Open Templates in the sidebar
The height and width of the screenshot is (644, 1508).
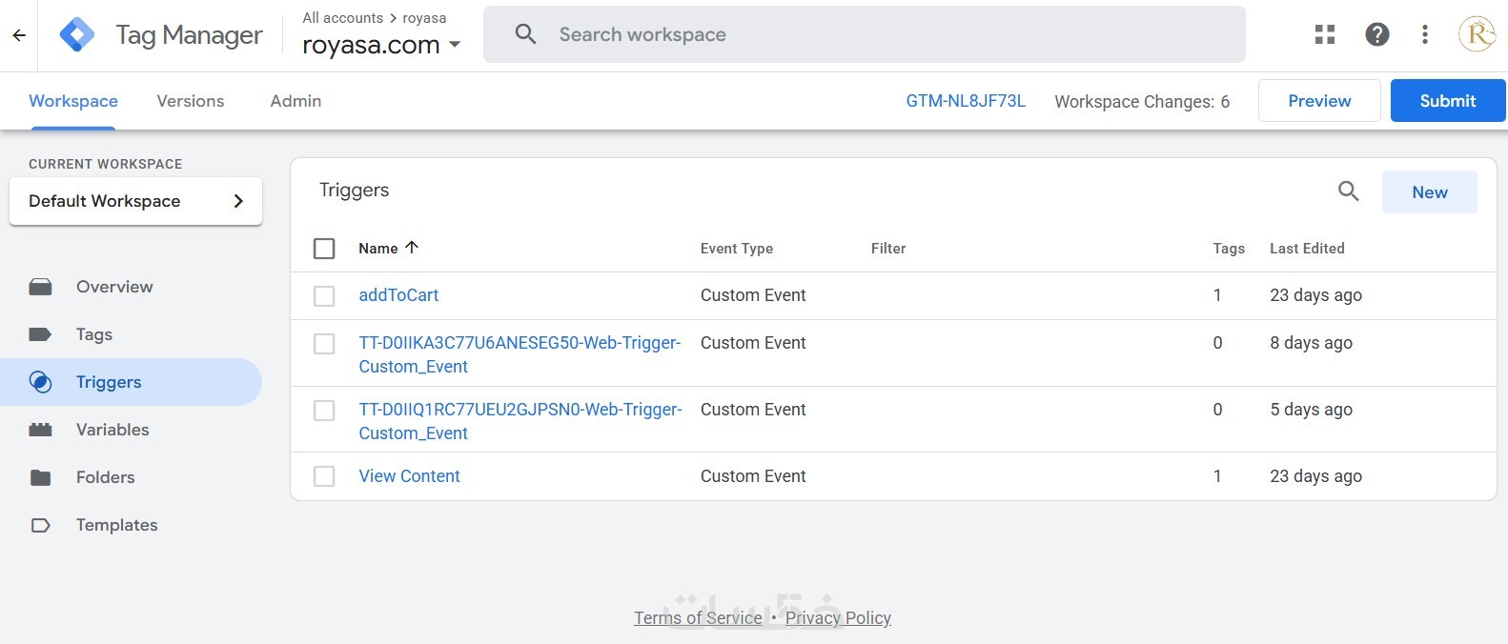pos(116,525)
